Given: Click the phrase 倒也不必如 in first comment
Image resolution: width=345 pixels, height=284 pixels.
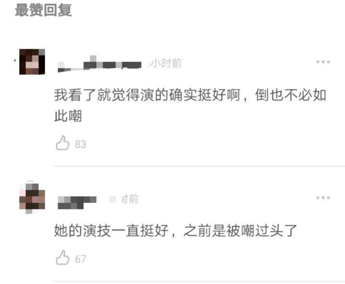Looking at the screenshot, I should [291, 95].
